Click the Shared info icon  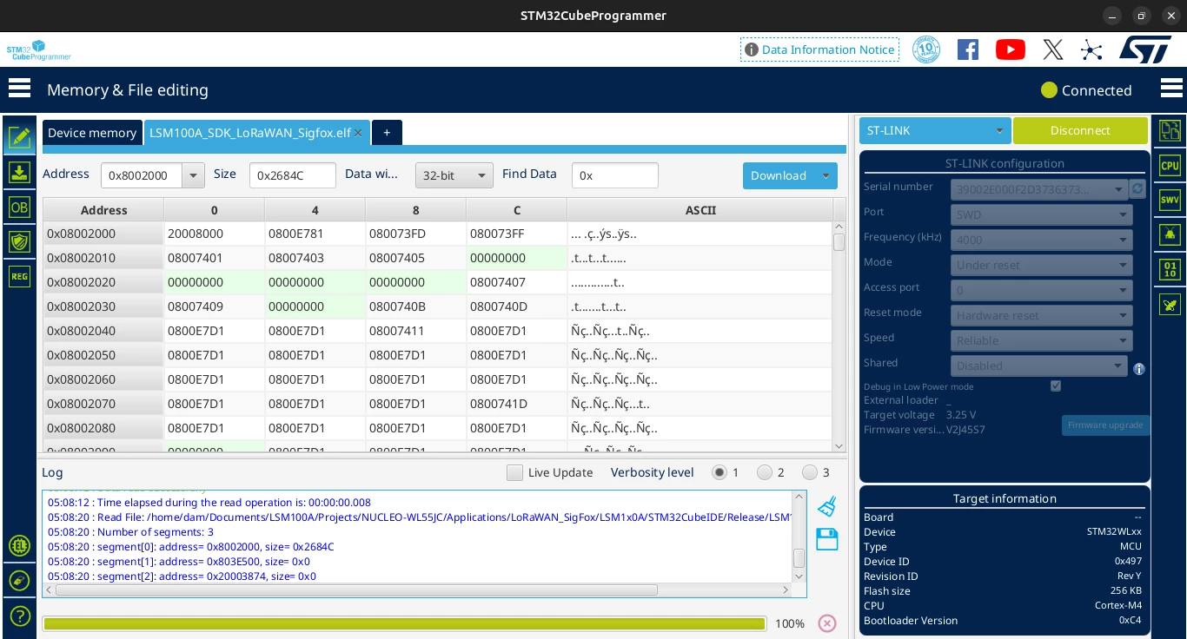pos(1139,369)
